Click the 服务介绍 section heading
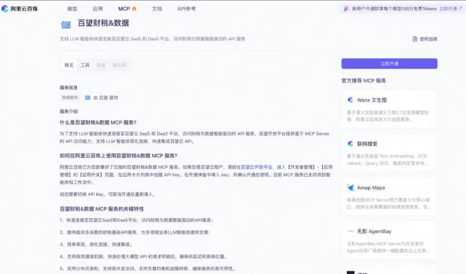The image size is (466, 274). click(x=69, y=112)
